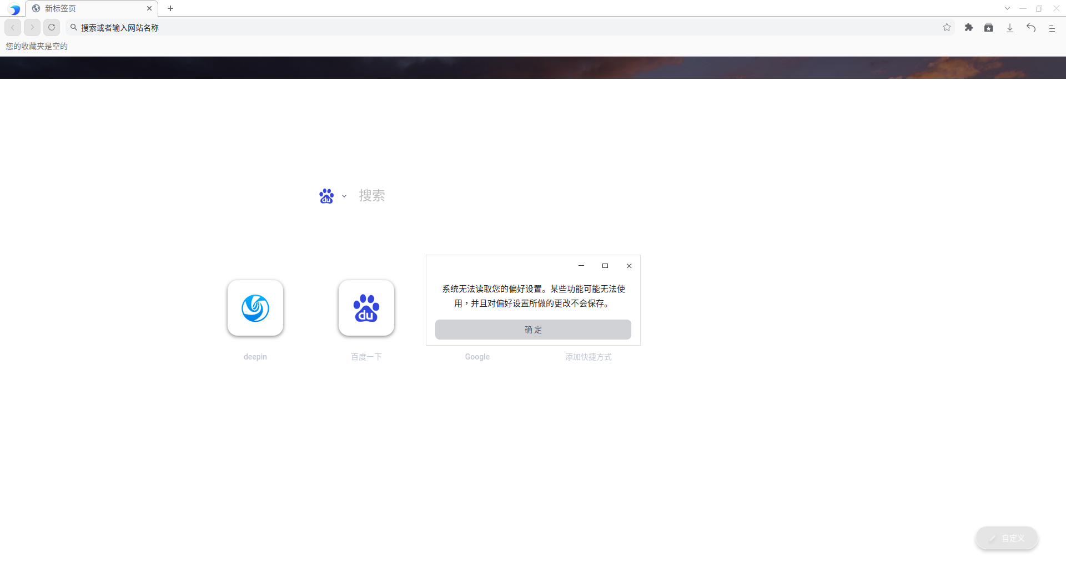Open the browser window options chevron top right
Screen dimensions: 1066x577
coord(1008,8)
